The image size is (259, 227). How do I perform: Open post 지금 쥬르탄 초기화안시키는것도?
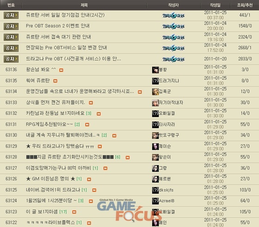pos(70,157)
